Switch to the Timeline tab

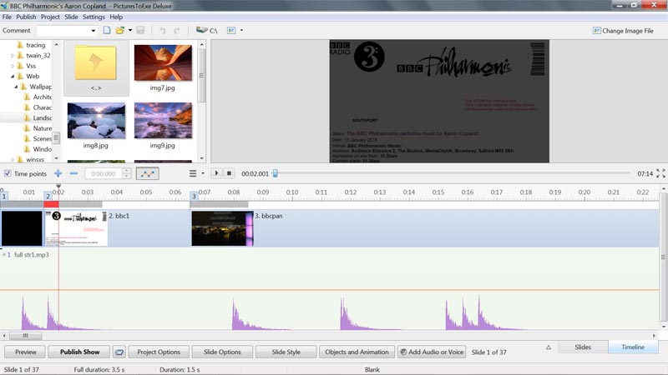tap(633, 347)
